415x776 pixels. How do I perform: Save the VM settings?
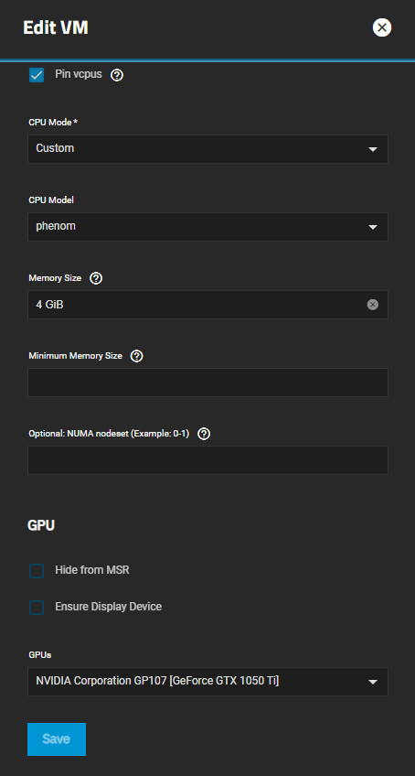(57, 738)
